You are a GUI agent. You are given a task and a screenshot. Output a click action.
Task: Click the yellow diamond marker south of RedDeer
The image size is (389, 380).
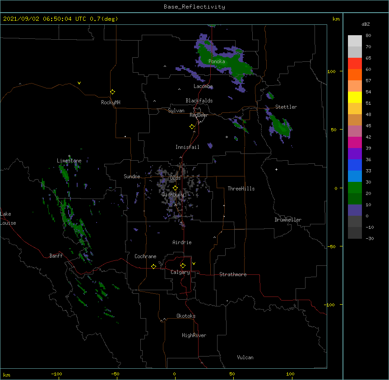click(x=192, y=127)
